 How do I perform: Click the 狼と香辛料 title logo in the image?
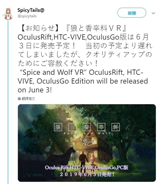87,127
